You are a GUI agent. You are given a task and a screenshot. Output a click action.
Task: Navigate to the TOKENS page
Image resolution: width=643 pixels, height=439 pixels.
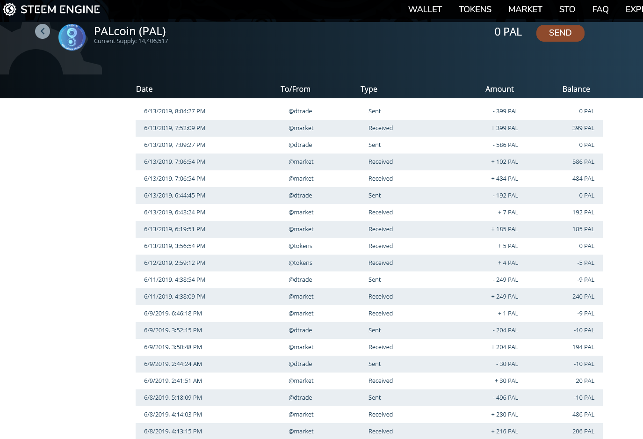(475, 9)
